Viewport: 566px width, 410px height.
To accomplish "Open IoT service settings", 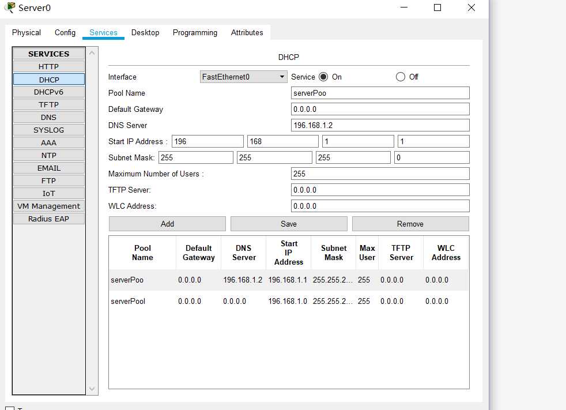I will pyautogui.click(x=49, y=193).
